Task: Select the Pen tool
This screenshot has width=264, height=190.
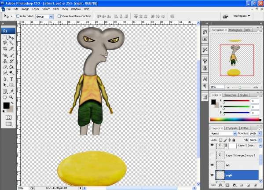Action: [x=5, y=79]
